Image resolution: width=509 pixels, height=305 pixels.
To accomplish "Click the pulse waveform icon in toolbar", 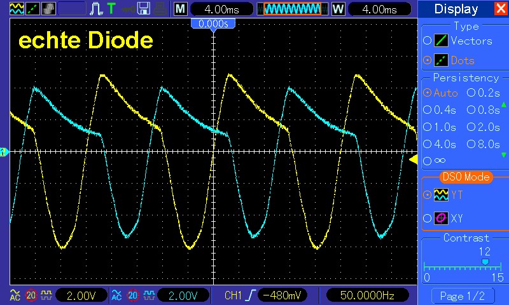I will pos(97,9).
